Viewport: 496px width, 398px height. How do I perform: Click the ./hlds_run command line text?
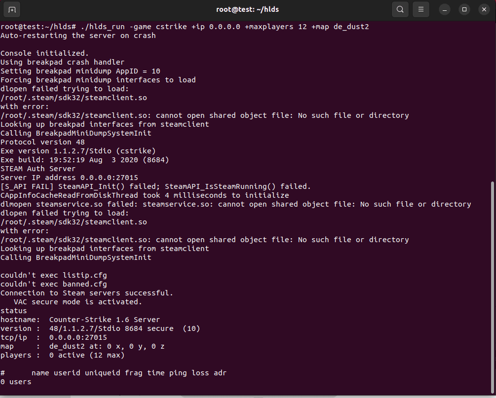[x=222, y=27]
